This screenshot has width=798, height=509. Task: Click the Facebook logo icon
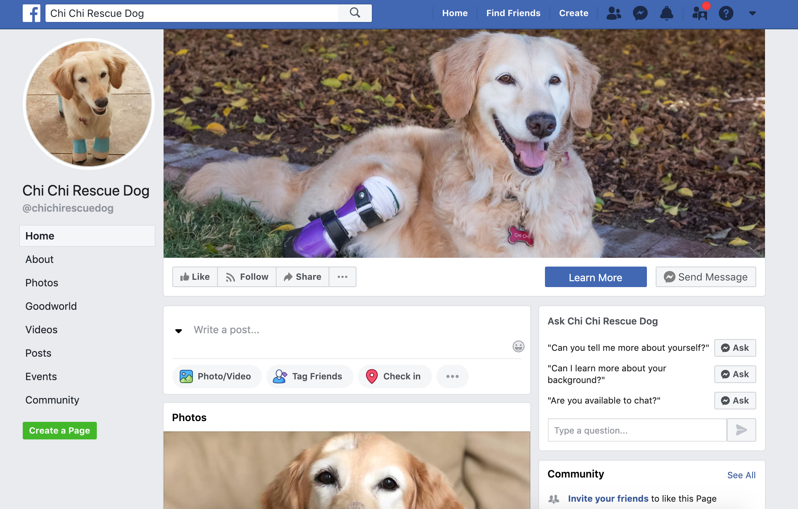32,13
